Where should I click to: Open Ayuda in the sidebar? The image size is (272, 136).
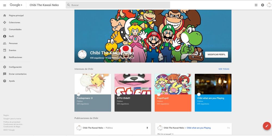click(x=12, y=81)
